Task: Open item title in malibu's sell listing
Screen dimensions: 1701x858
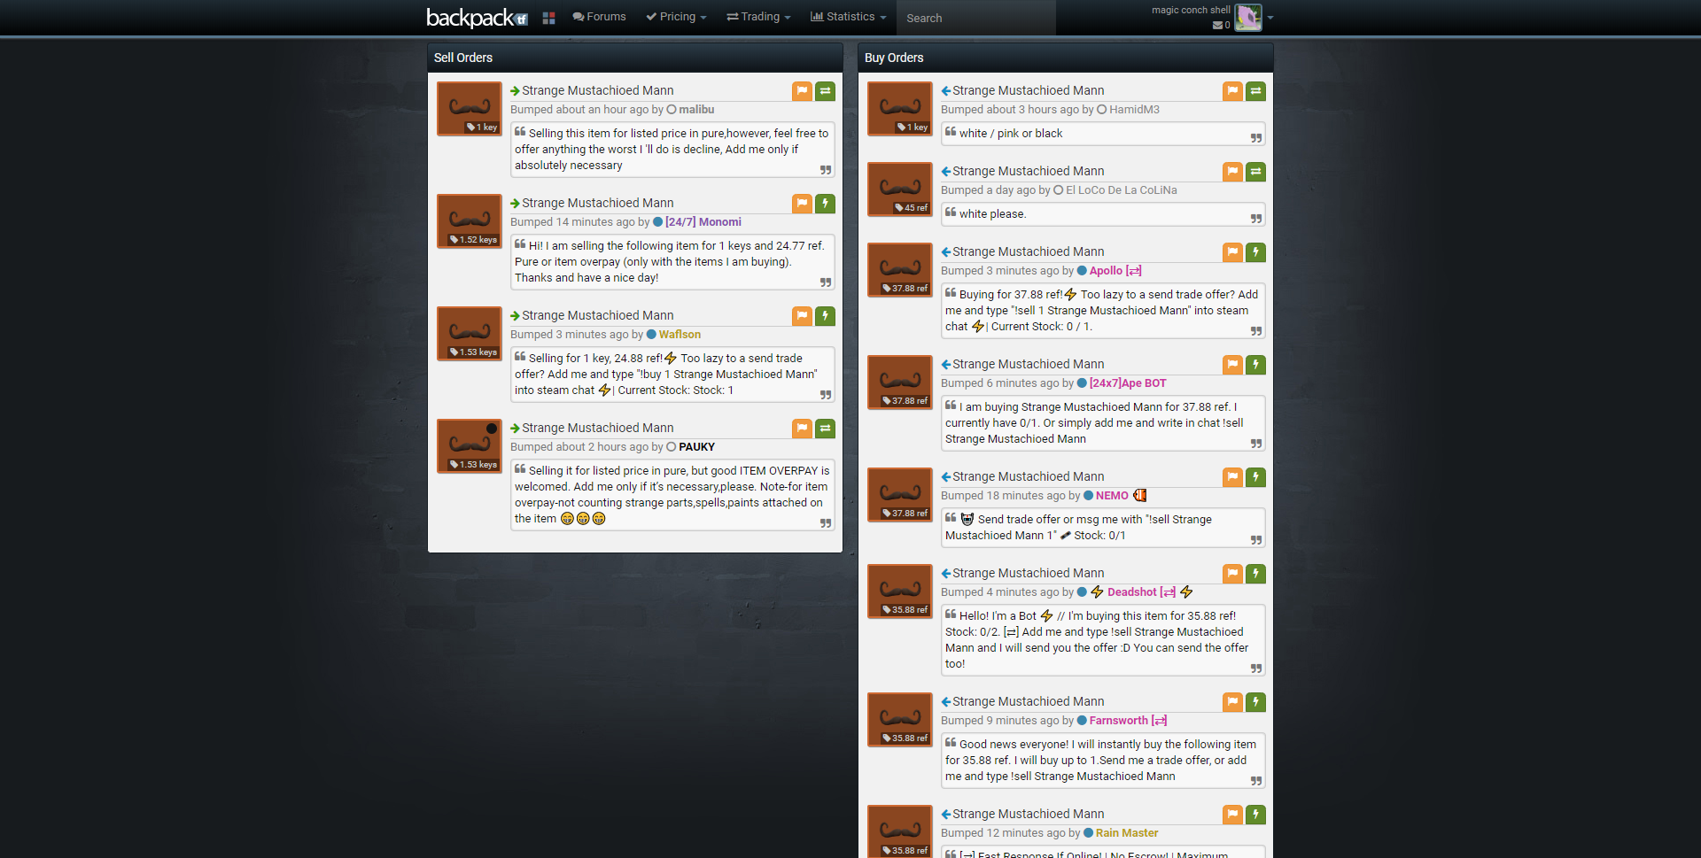Action: tap(598, 90)
